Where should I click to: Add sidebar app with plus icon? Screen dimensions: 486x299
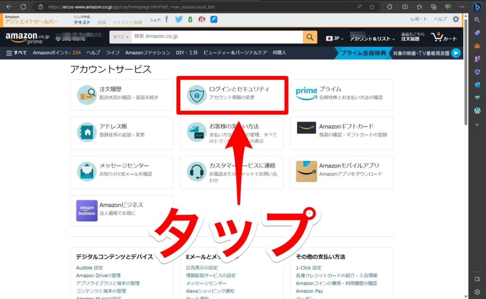pos(477,124)
